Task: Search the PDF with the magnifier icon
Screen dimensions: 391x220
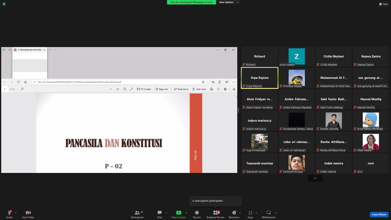Action: (22, 89)
